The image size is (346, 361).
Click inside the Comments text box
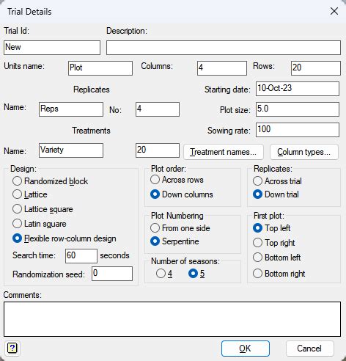(172, 319)
